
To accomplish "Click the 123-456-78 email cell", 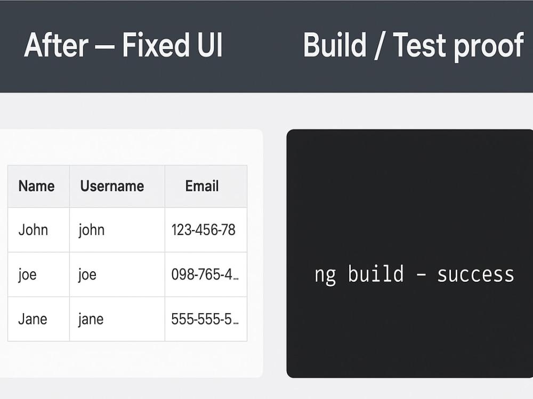I will click(x=206, y=230).
